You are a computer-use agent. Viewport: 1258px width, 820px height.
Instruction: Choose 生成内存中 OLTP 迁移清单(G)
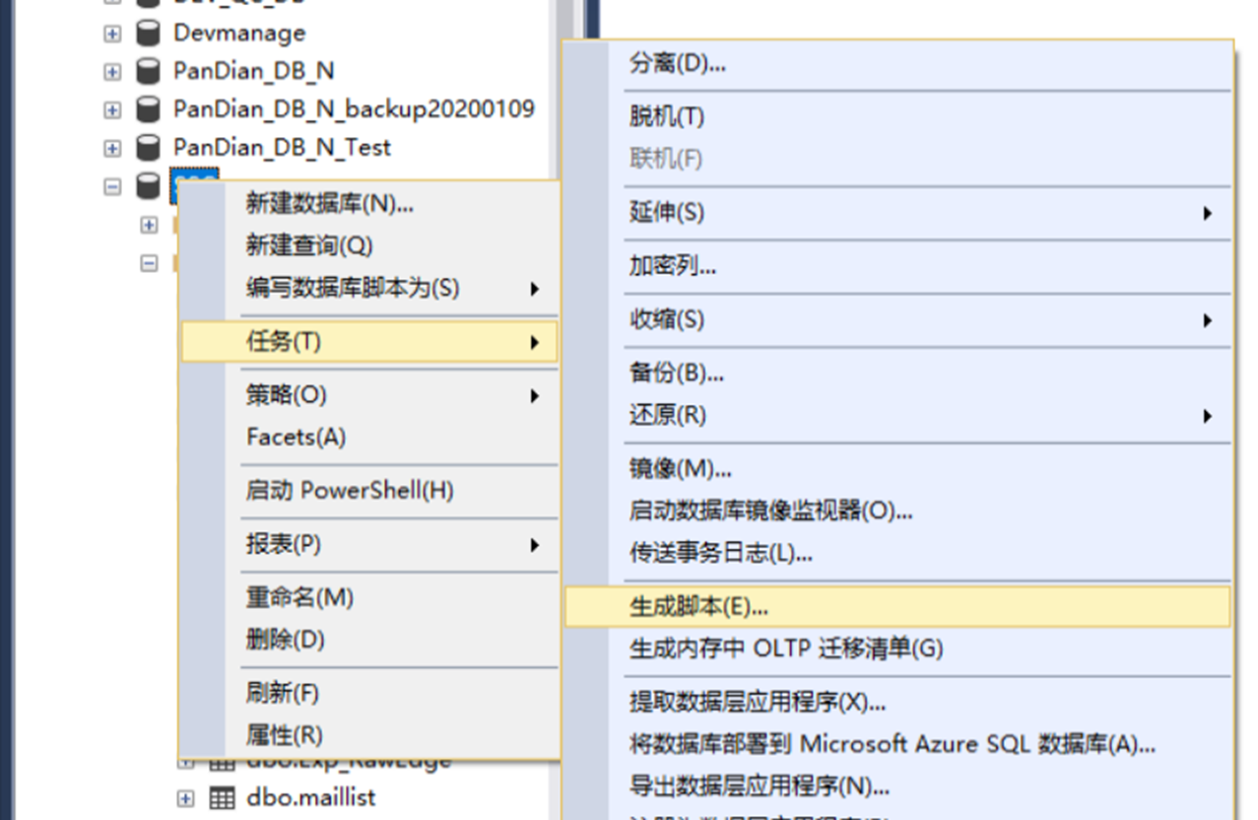click(897, 649)
